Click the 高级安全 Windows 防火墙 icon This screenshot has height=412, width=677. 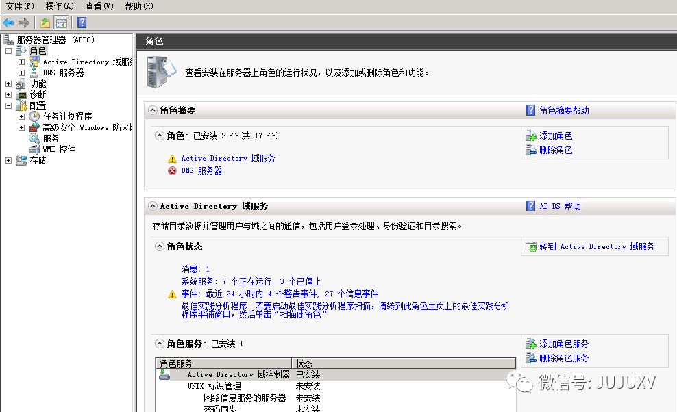click(34, 127)
